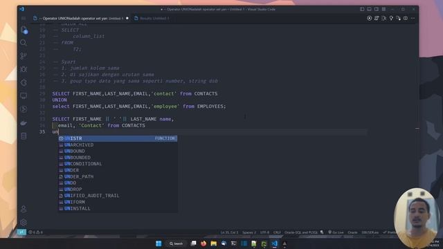Open the Run and Debug view
The image size is (443, 249).
[x=24, y=69]
